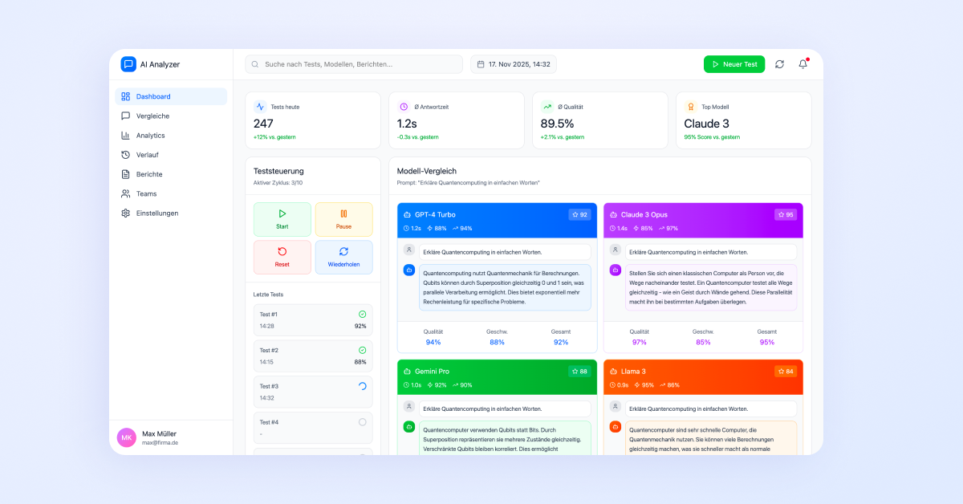
Task: Click the star score badge 95 on Claude 3 Opus
Action: point(786,214)
